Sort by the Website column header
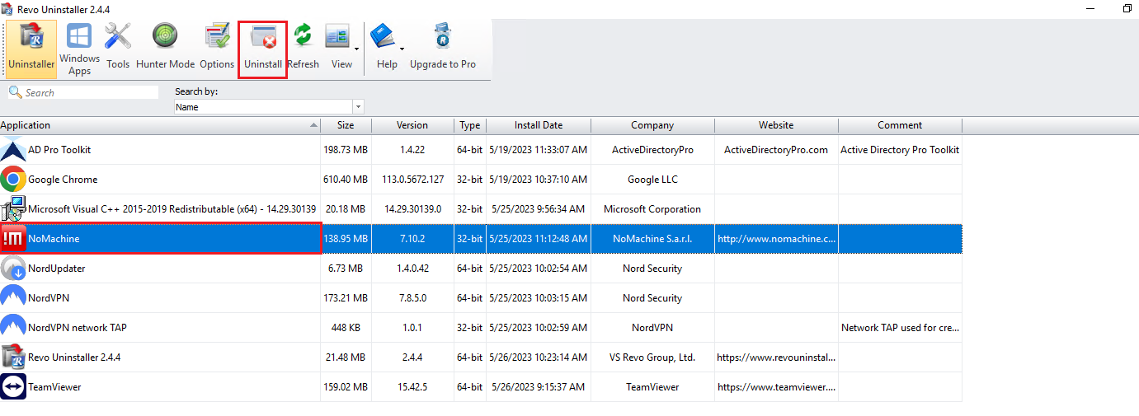Image resolution: width=1139 pixels, height=416 pixels. [x=776, y=125]
